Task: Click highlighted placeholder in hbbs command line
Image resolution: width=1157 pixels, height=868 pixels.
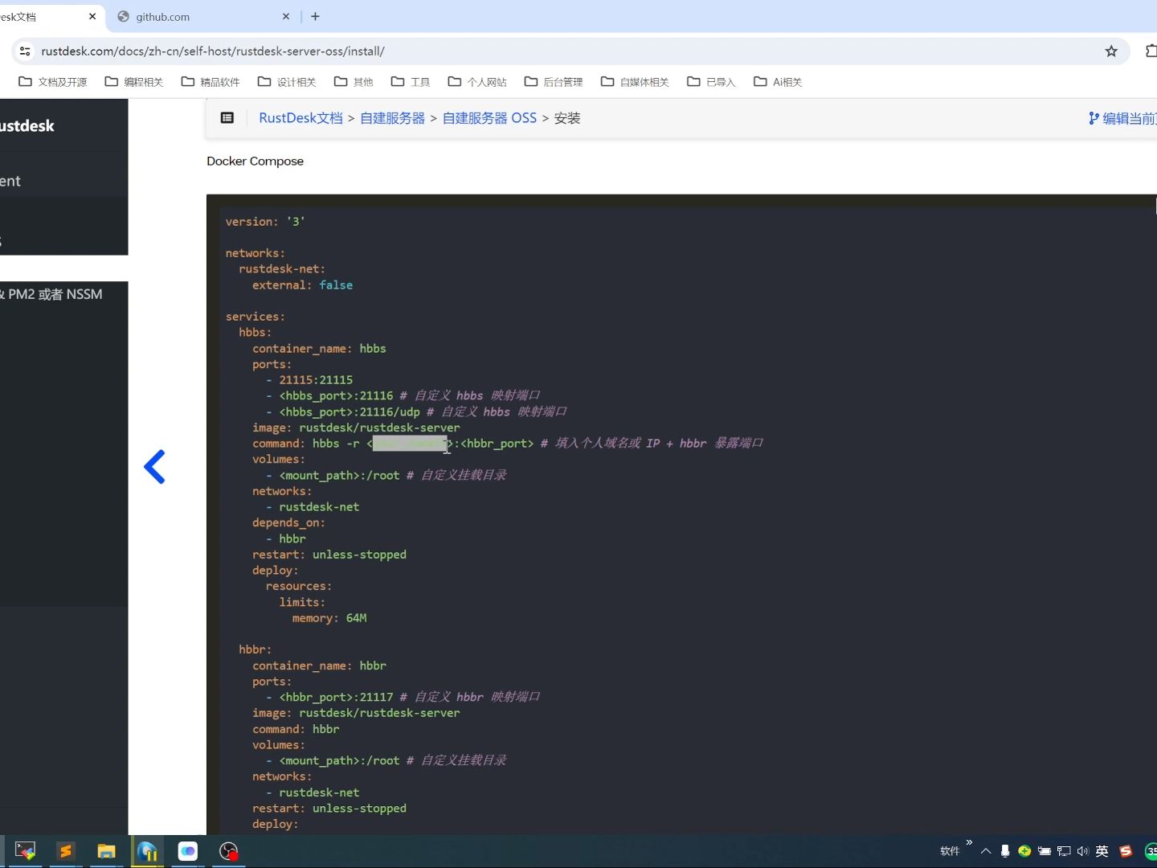Action: (410, 443)
